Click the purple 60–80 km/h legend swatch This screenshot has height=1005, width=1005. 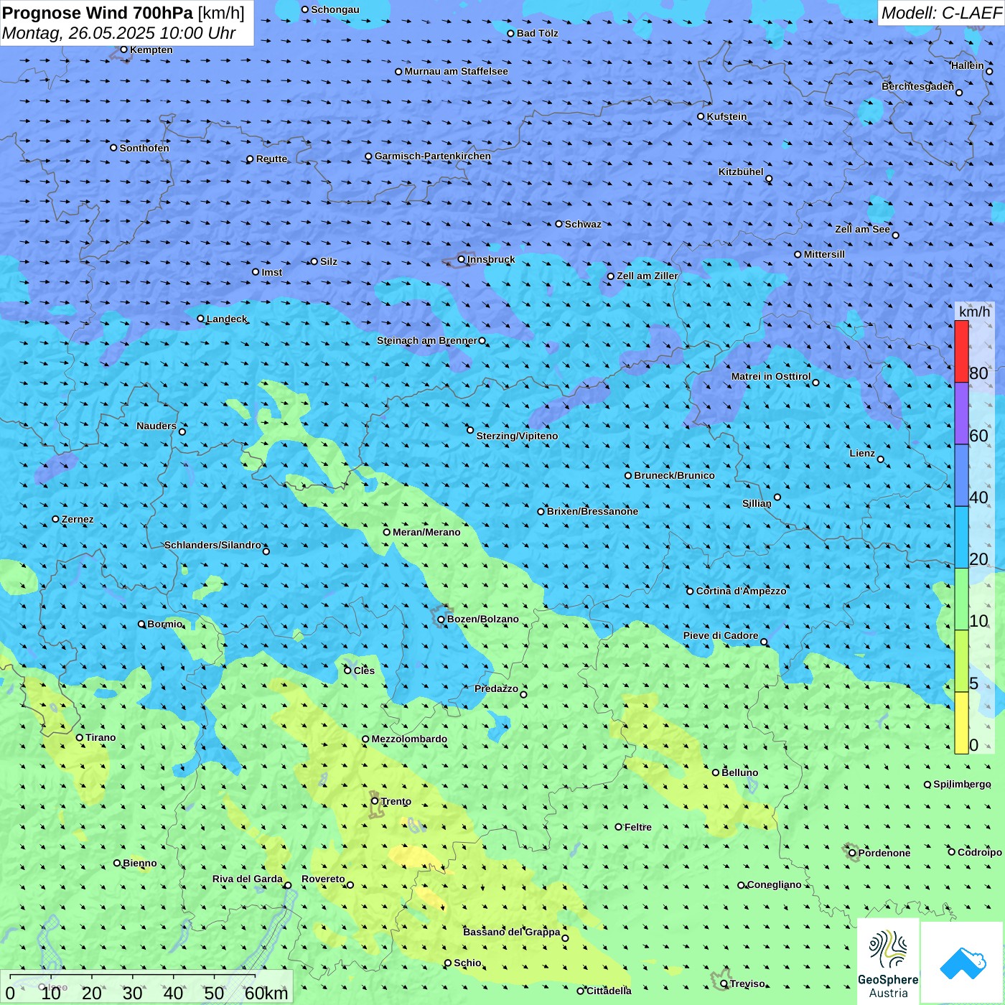[x=961, y=413]
